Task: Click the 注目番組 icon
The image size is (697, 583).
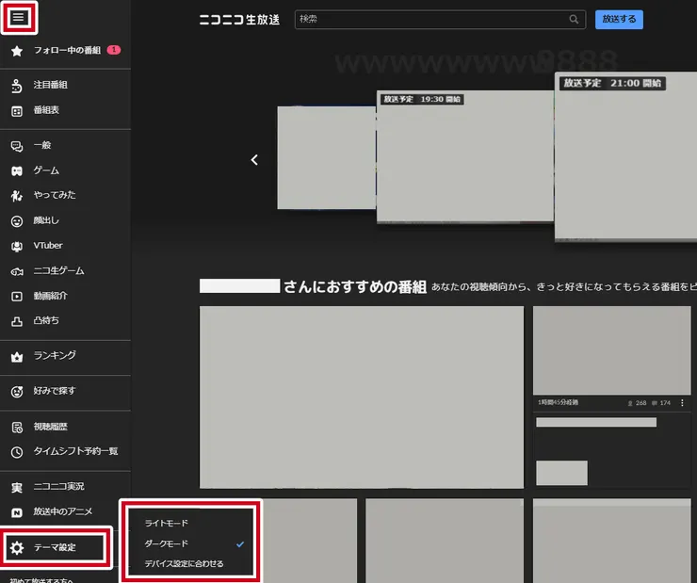Action: (17, 86)
